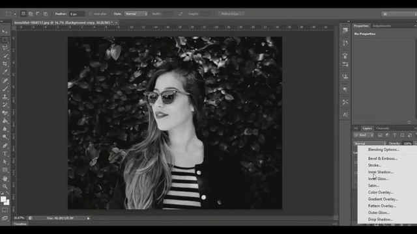Select the Eraser tool
417x234 pixels.
tap(5, 112)
